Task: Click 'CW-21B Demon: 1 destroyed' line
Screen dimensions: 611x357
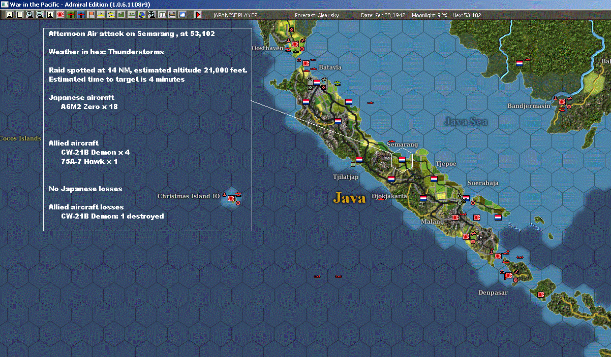Action: pyautogui.click(x=112, y=216)
